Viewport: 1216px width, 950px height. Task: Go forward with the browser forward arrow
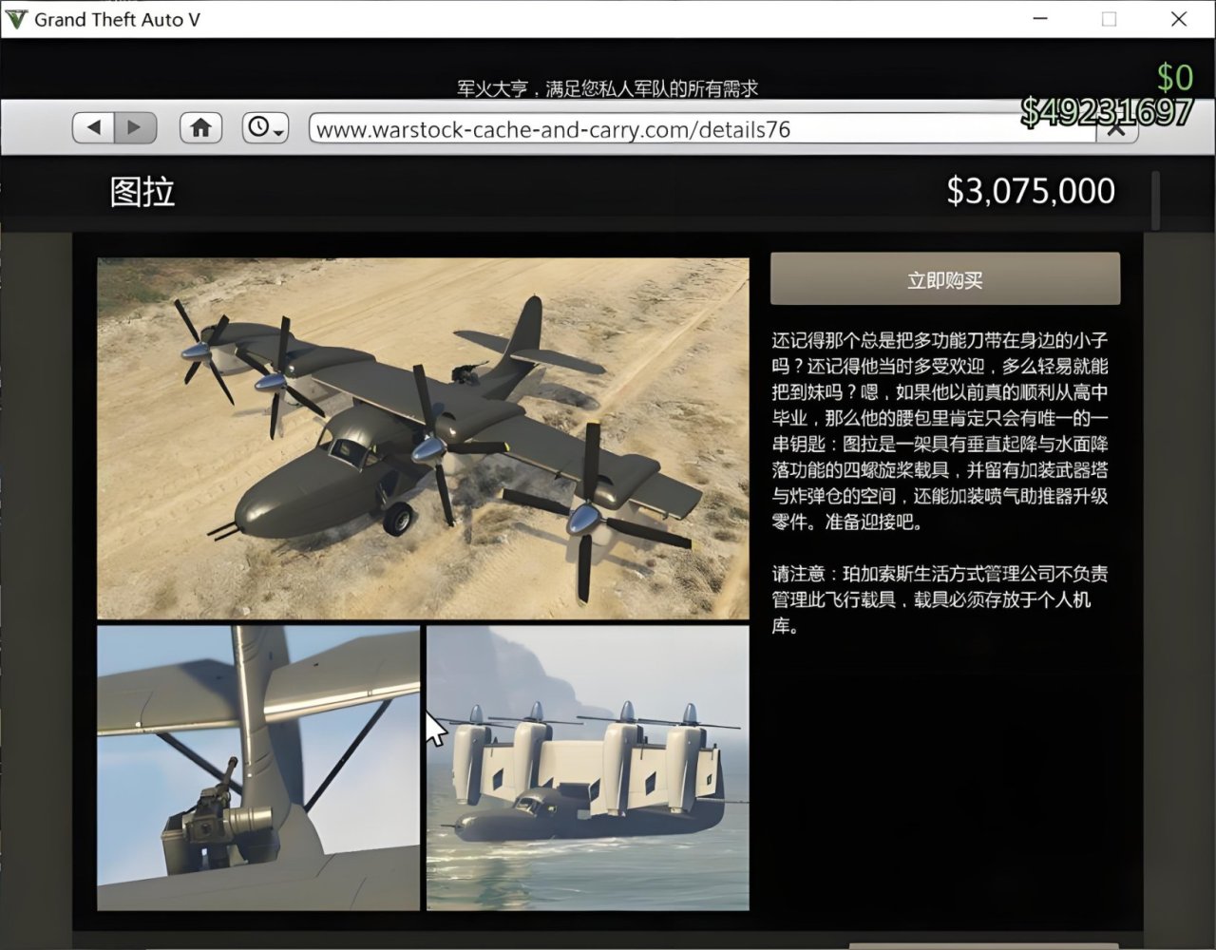[135, 127]
